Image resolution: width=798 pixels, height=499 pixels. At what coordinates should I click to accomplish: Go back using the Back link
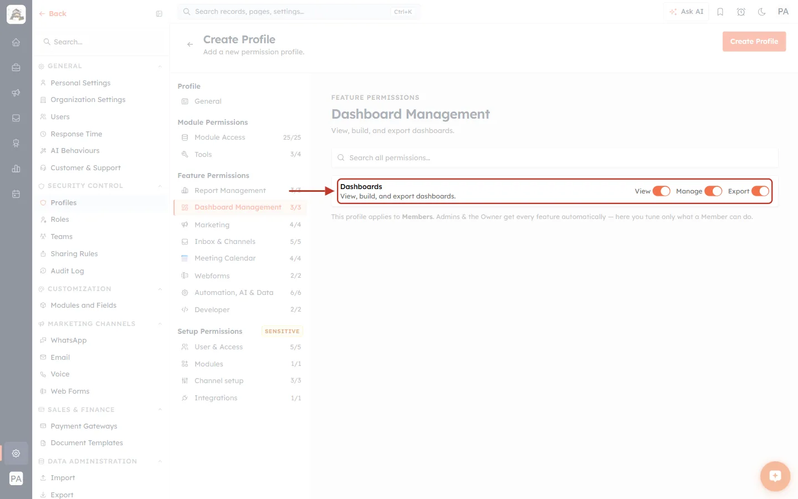click(x=53, y=14)
